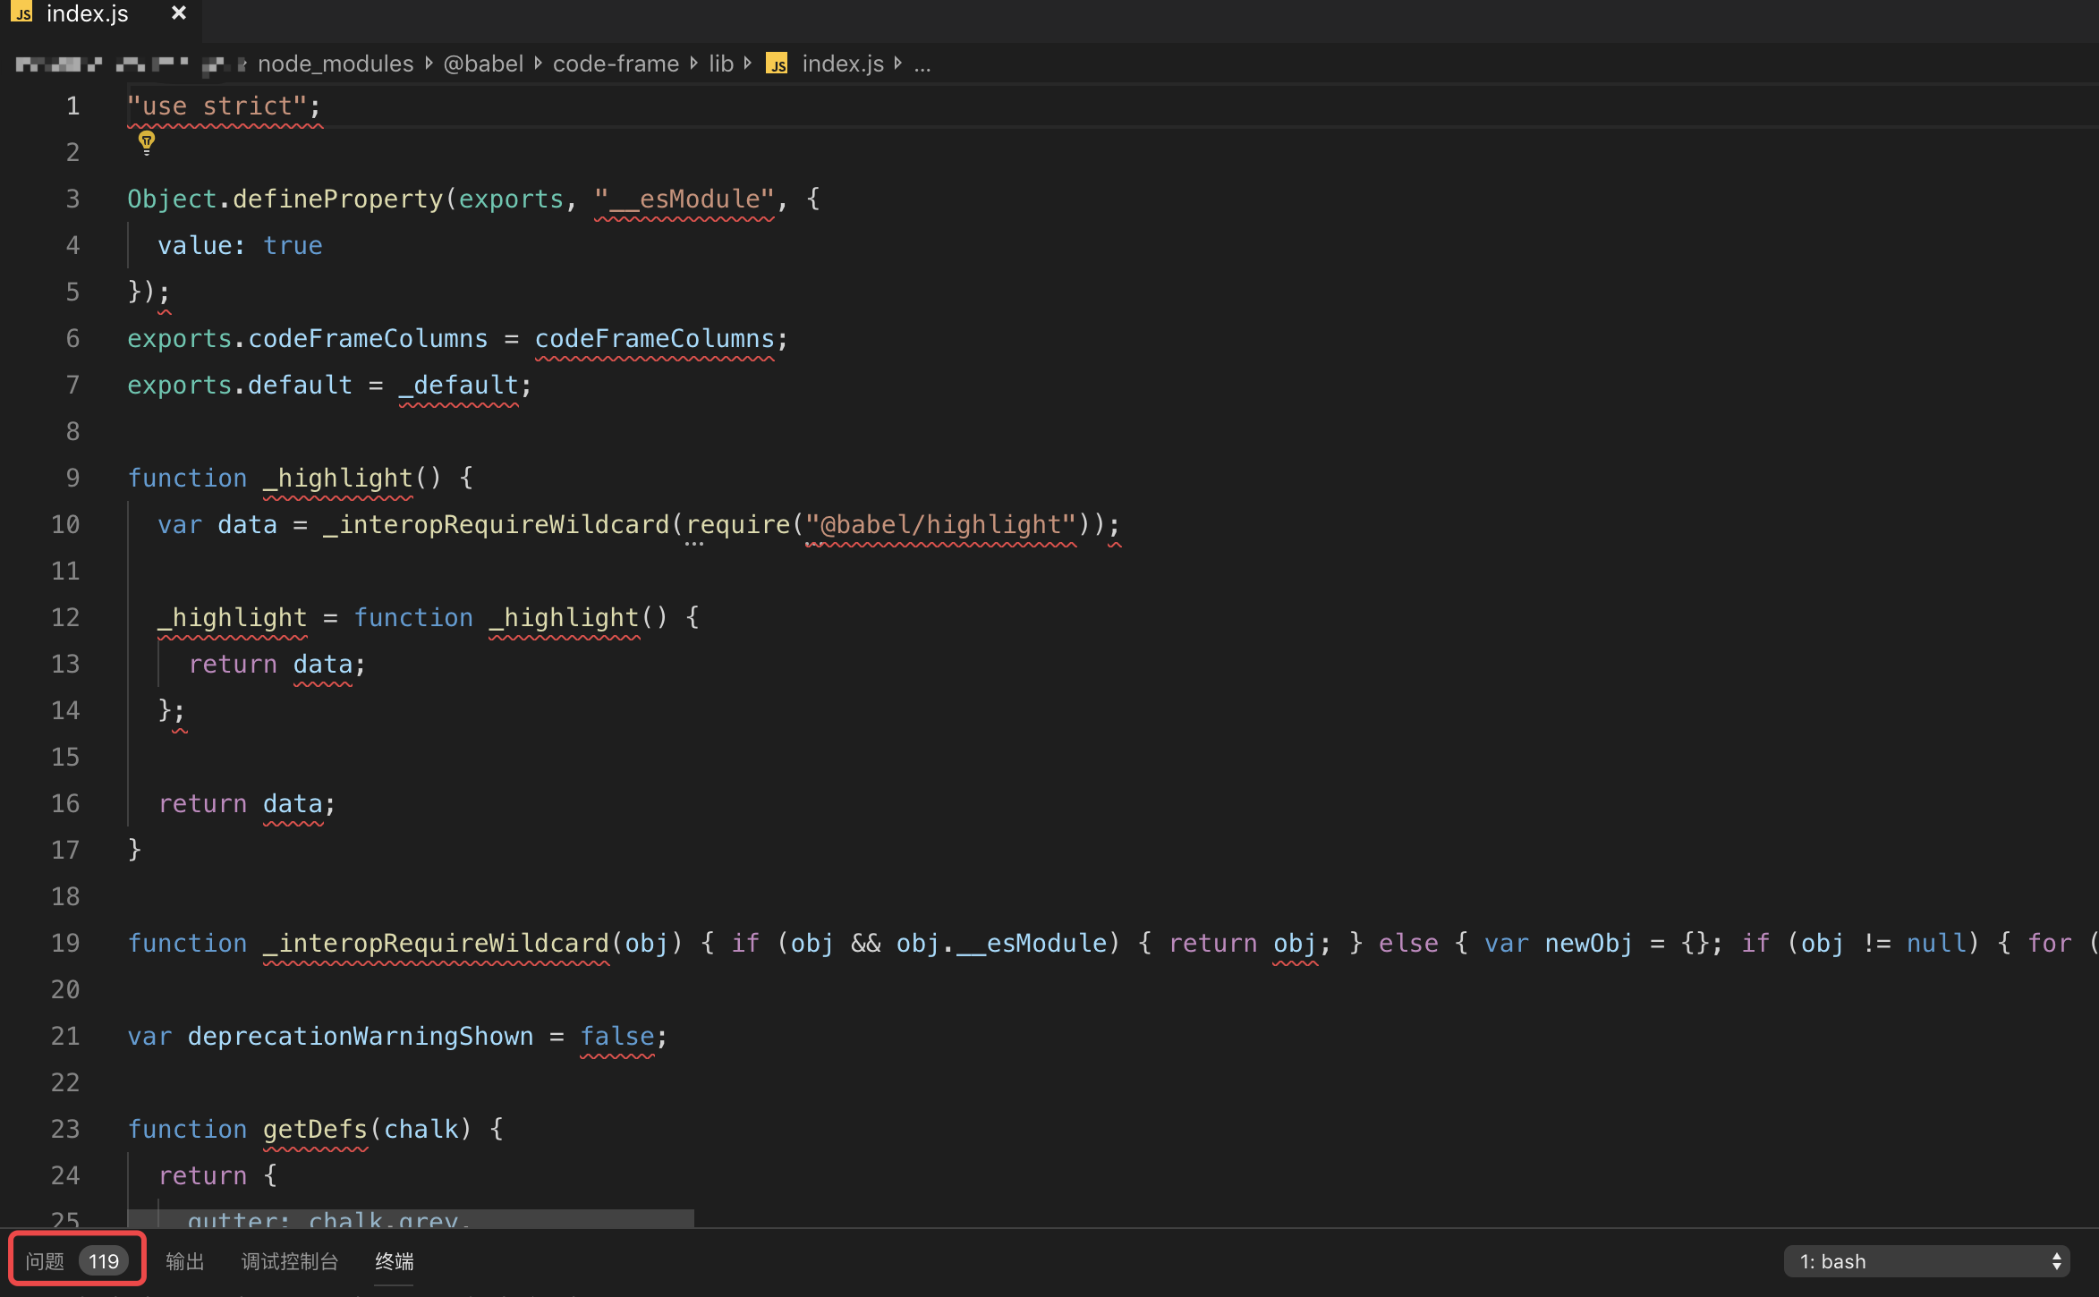Click the lib breadcrumb item
The width and height of the screenshot is (2099, 1297).
click(721, 64)
